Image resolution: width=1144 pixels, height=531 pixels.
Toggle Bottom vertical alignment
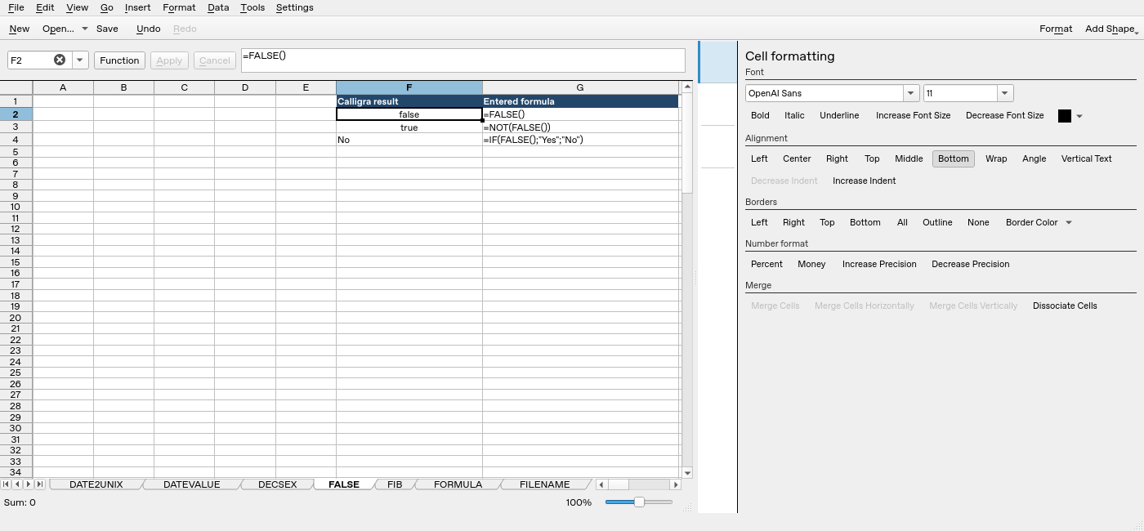click(953, 158)
